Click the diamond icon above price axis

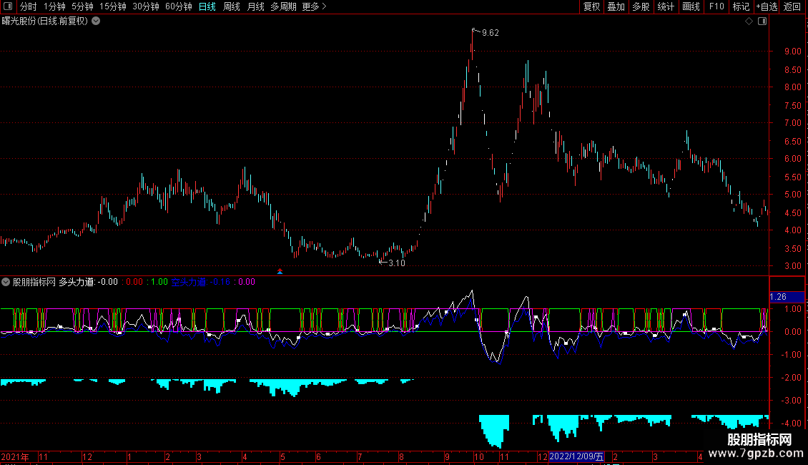749,21
